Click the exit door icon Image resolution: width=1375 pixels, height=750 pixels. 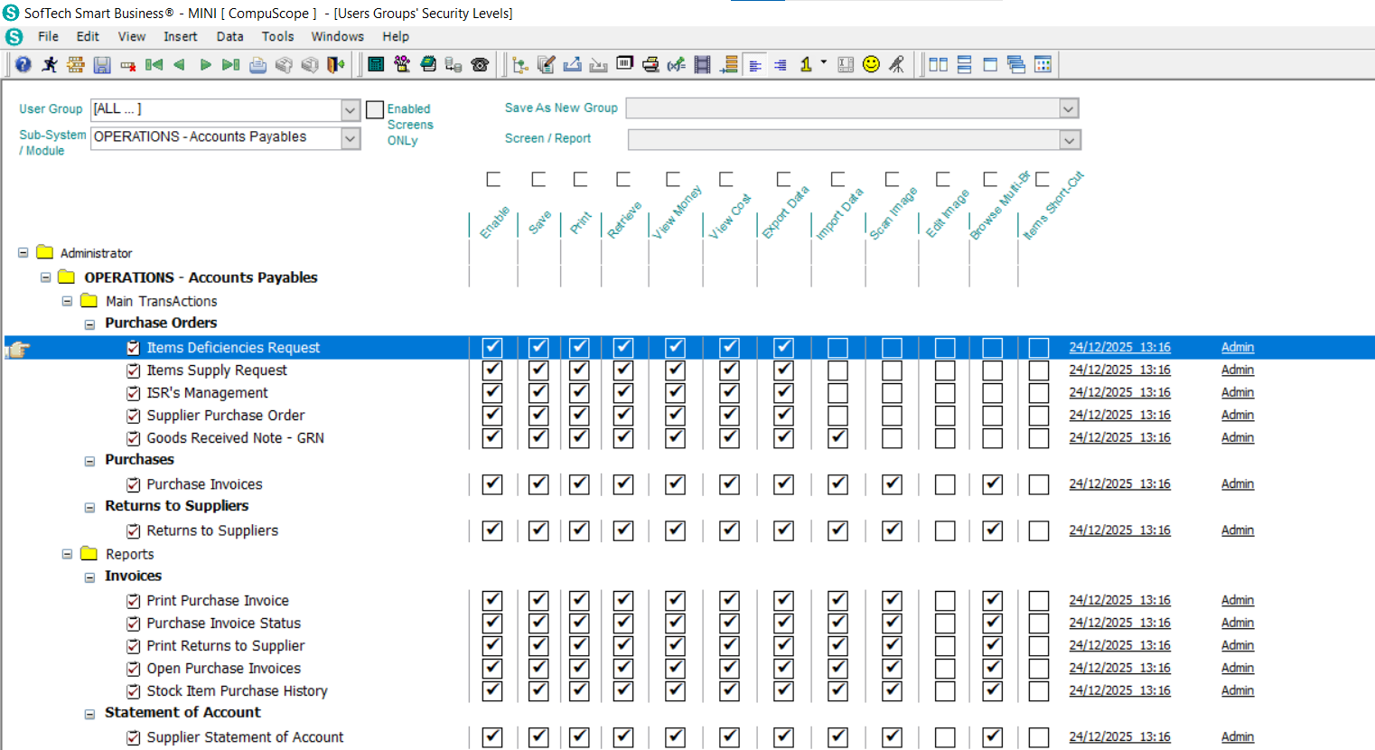(336, 64)
